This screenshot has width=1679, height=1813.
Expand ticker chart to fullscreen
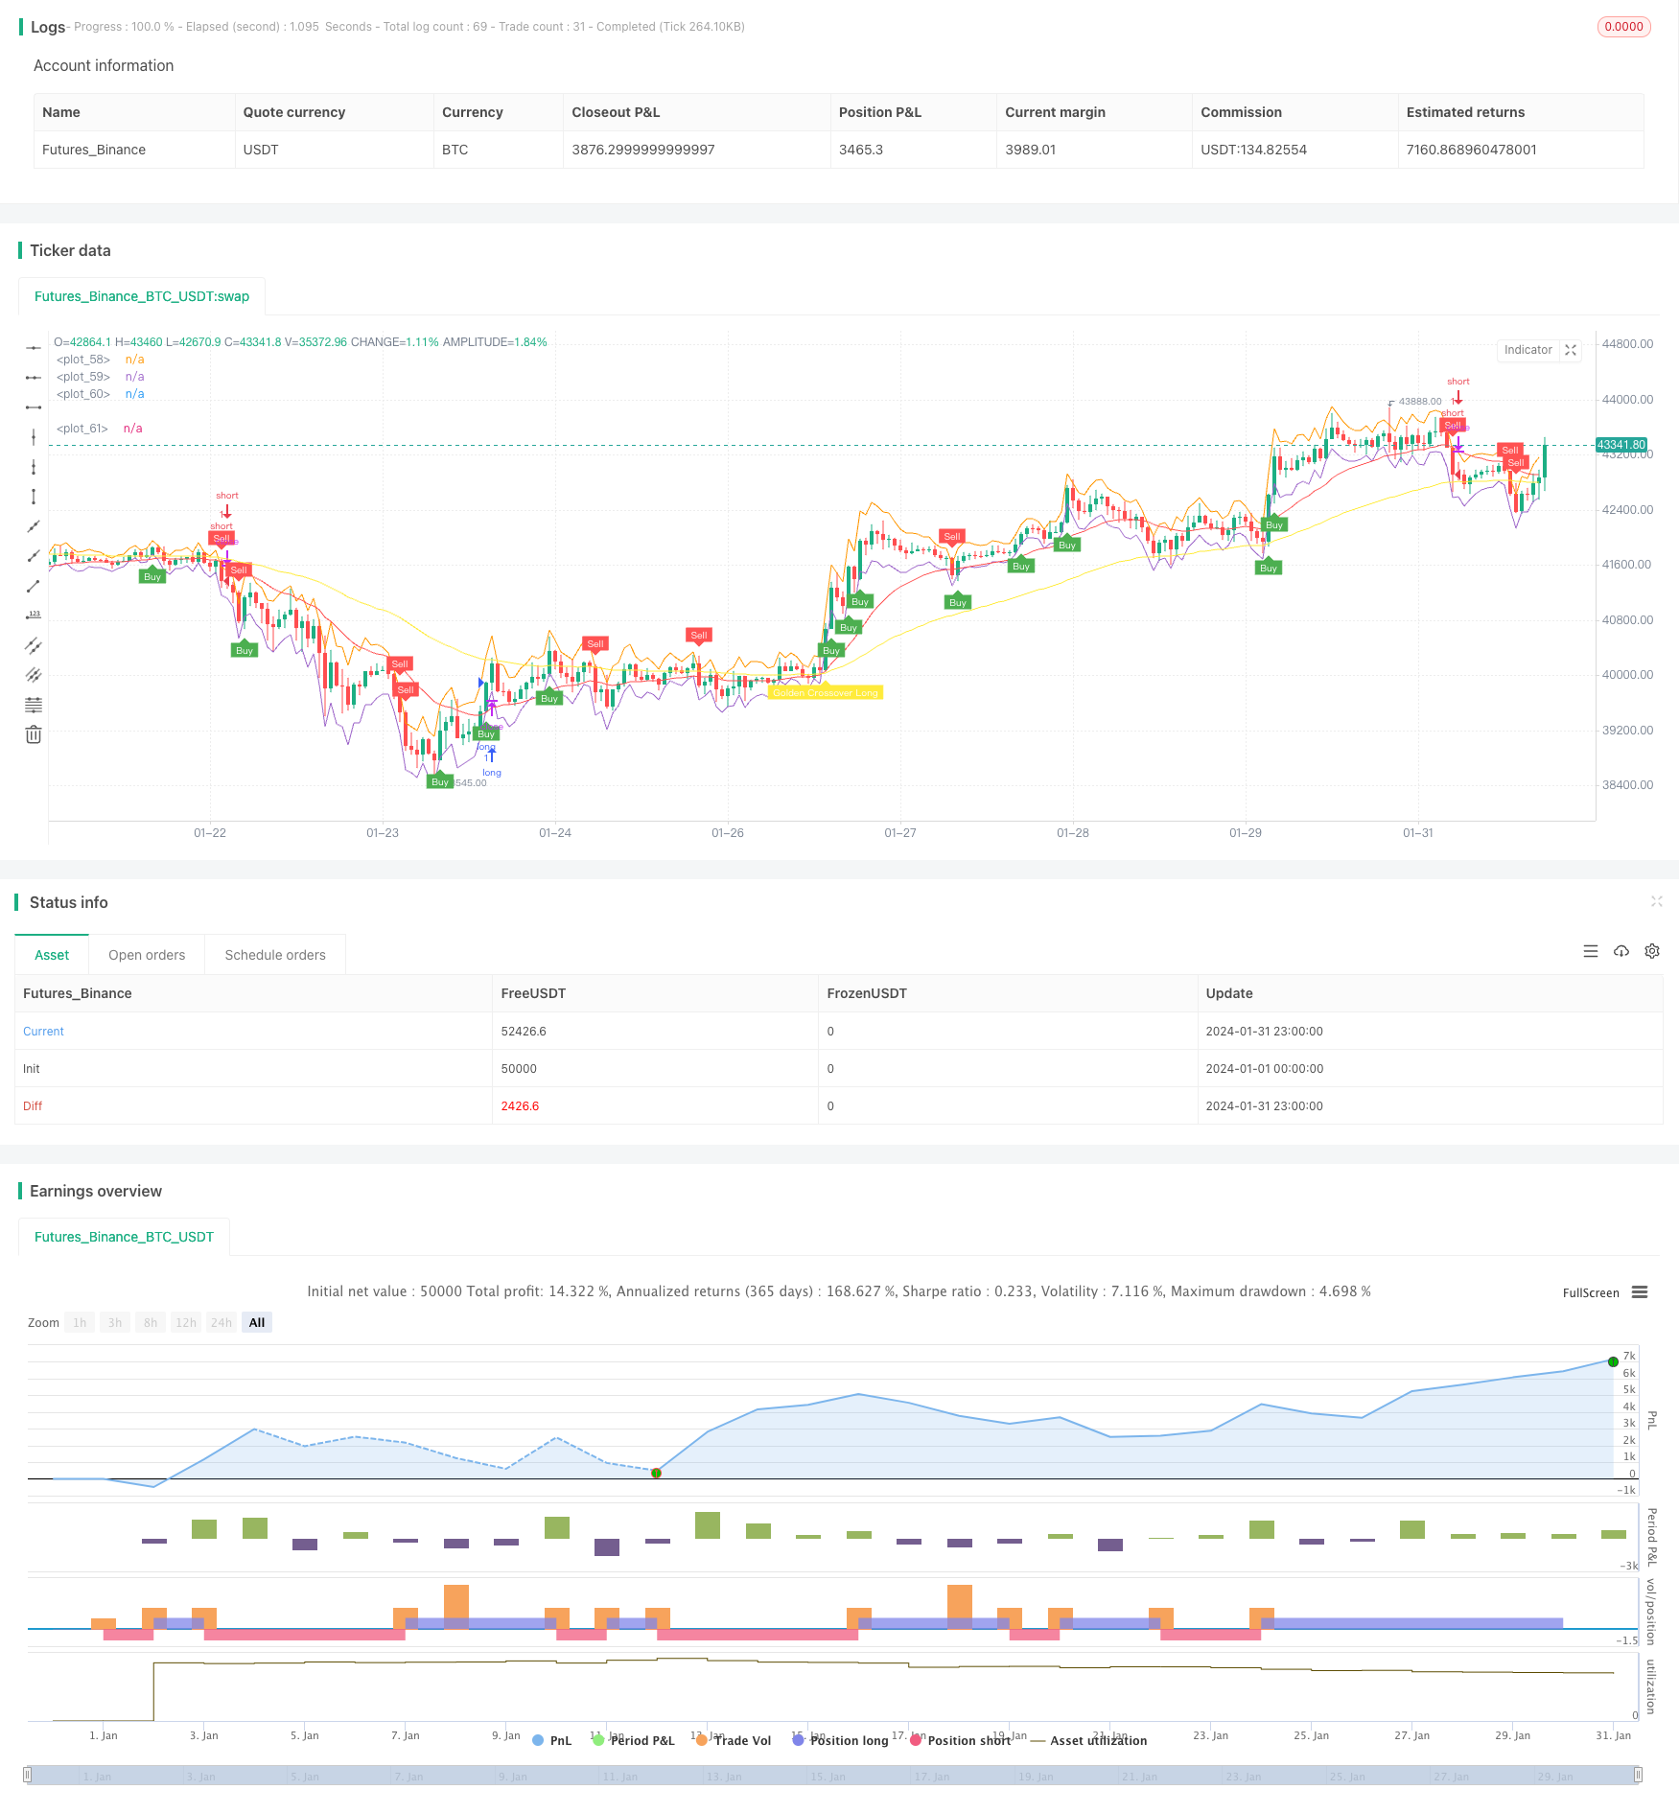pos(1571,350)
